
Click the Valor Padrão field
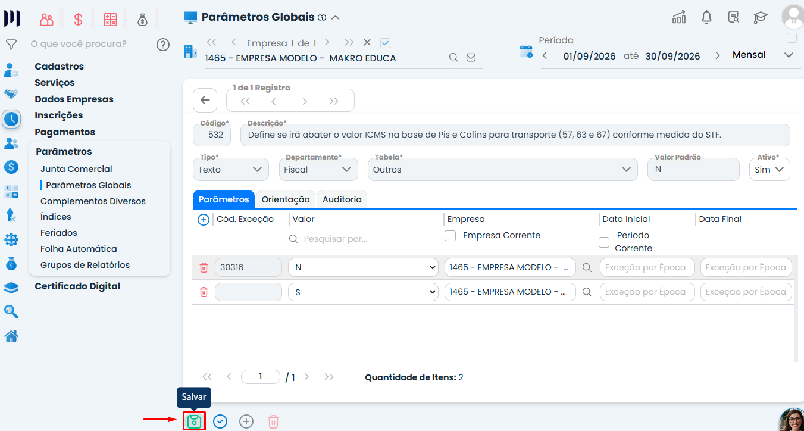693,170
